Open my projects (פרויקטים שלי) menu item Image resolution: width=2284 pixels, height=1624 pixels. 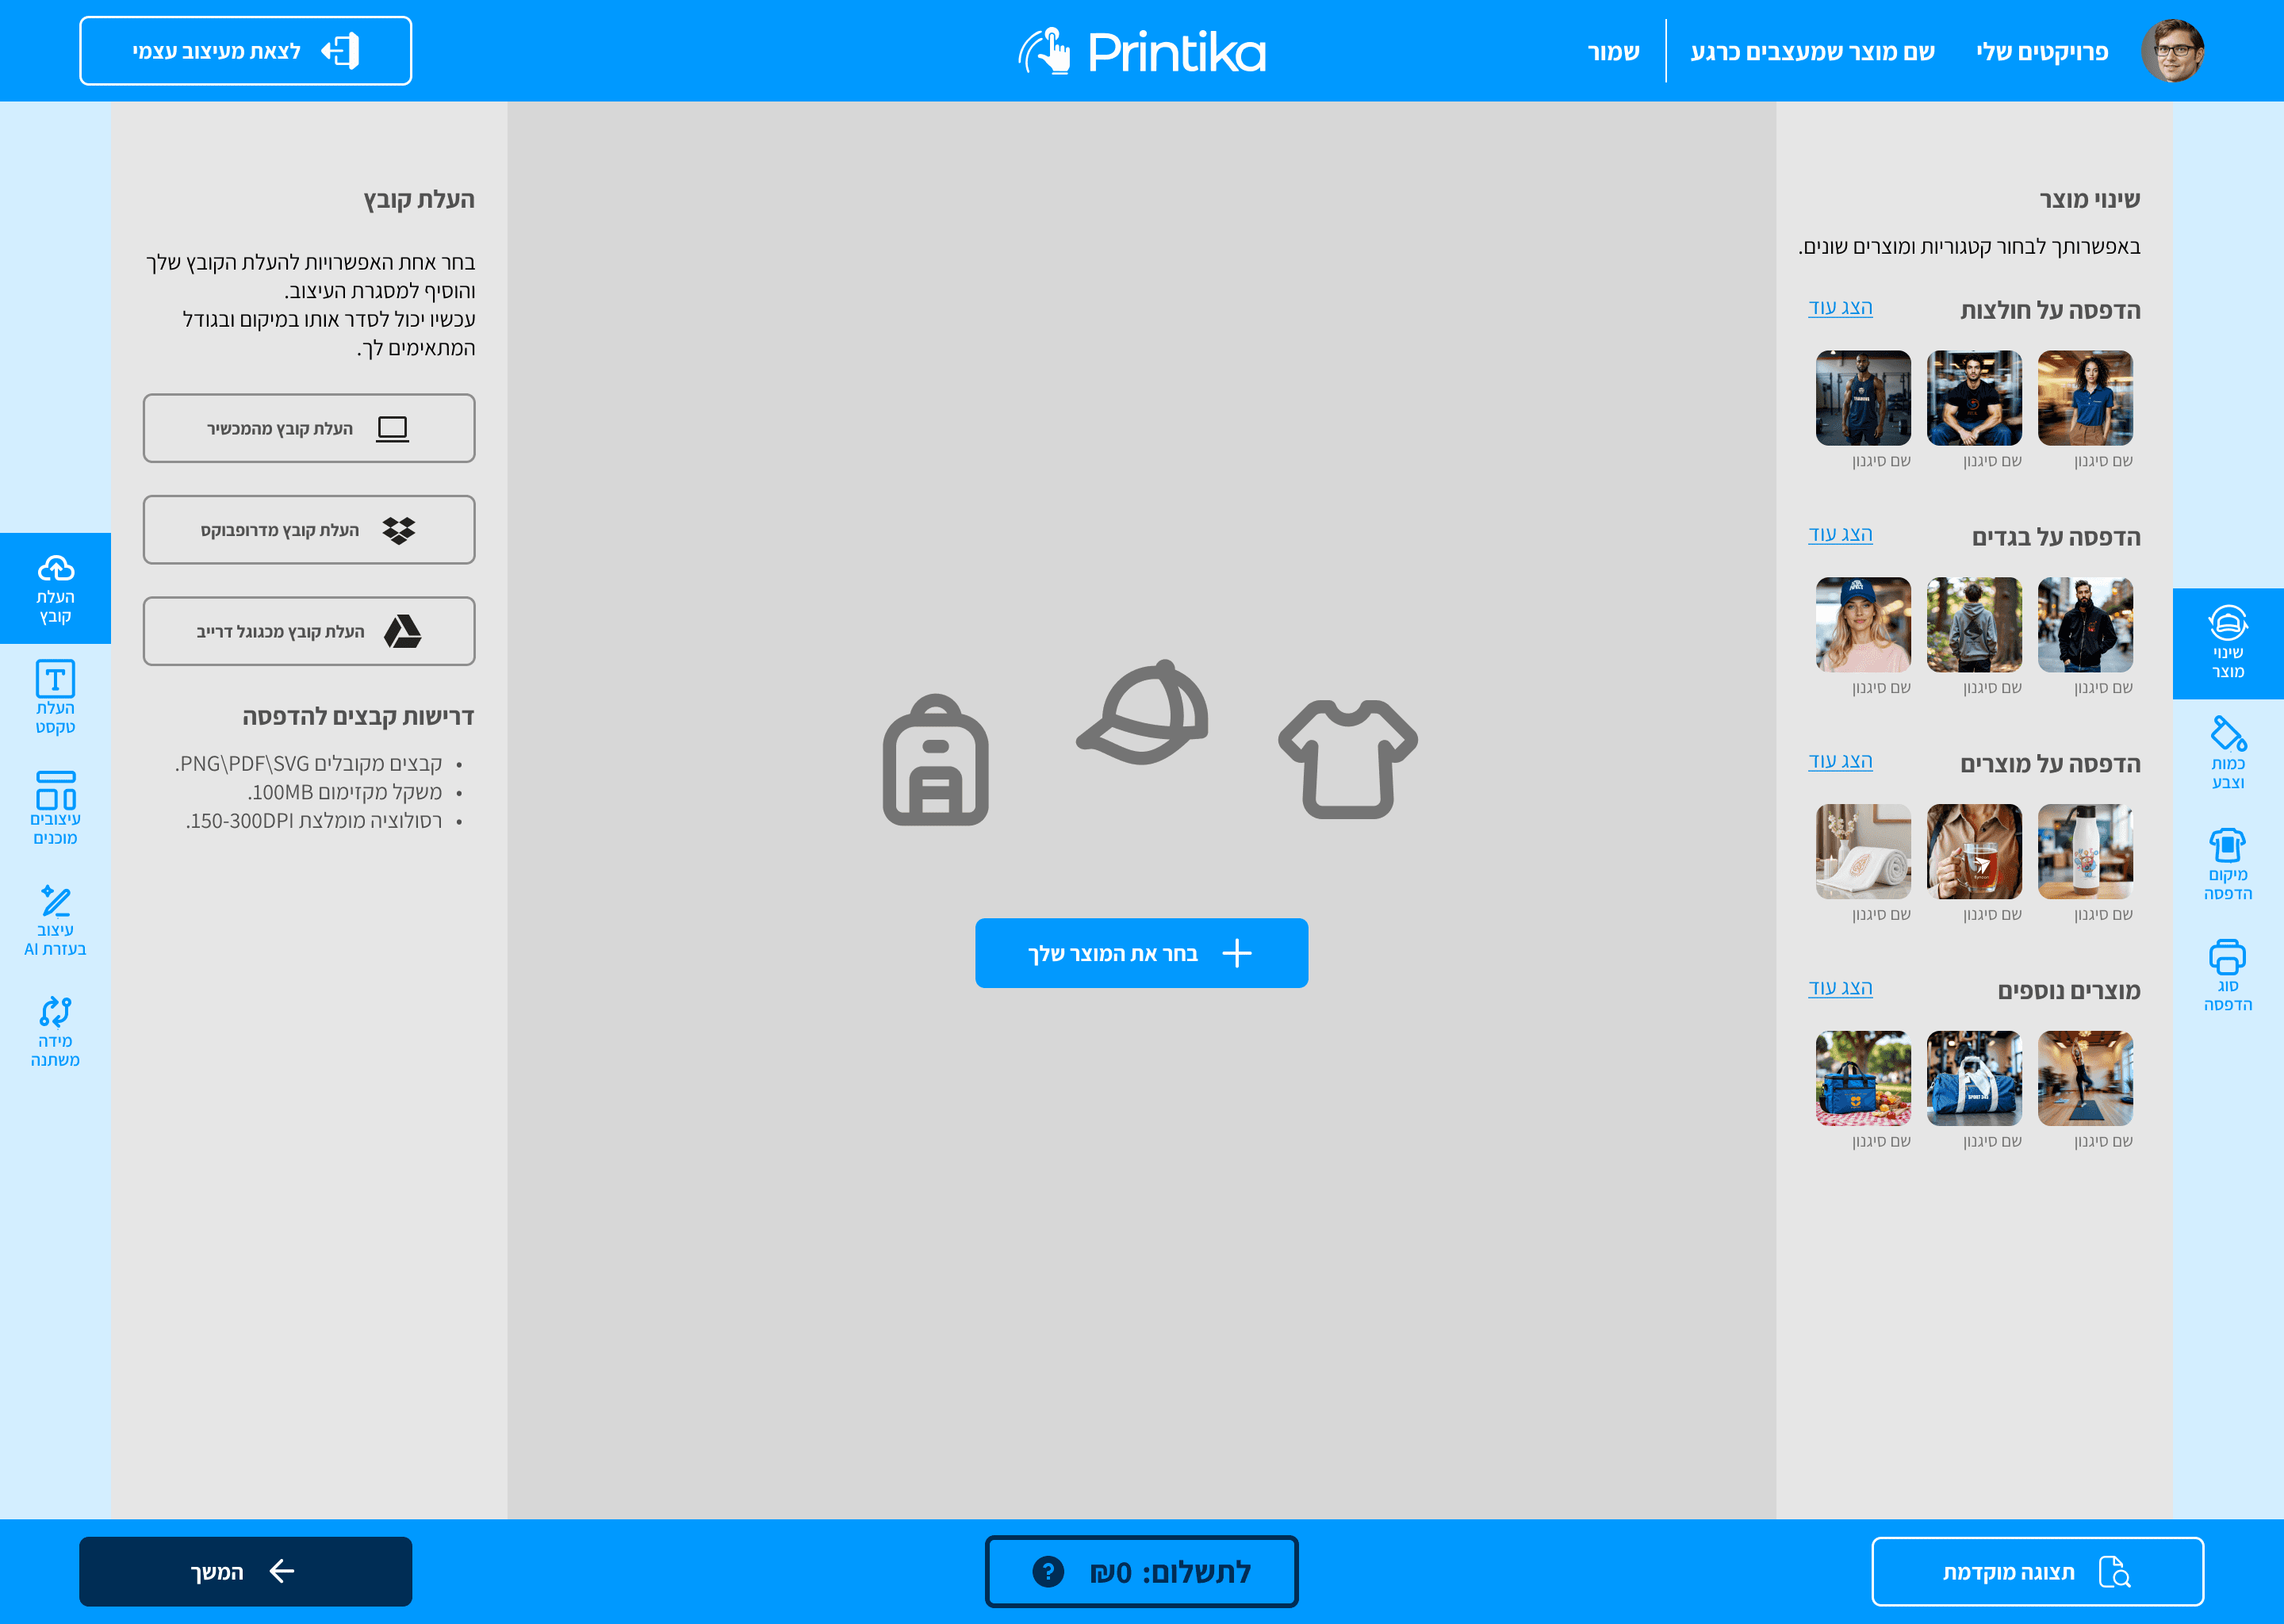2041,51
